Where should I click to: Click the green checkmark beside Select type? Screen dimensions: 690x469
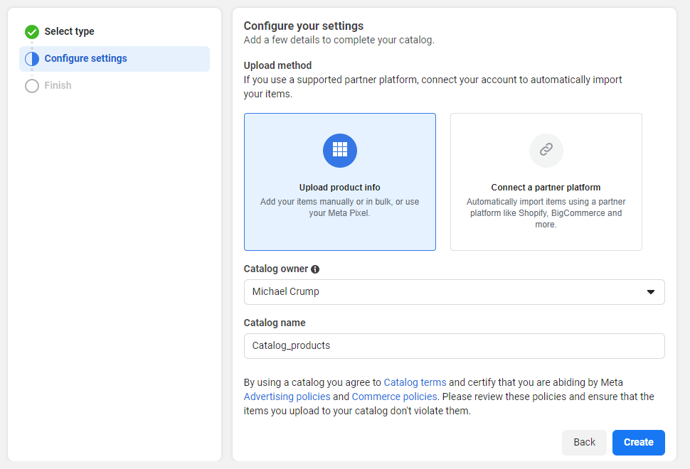click(x=32, y=32)
